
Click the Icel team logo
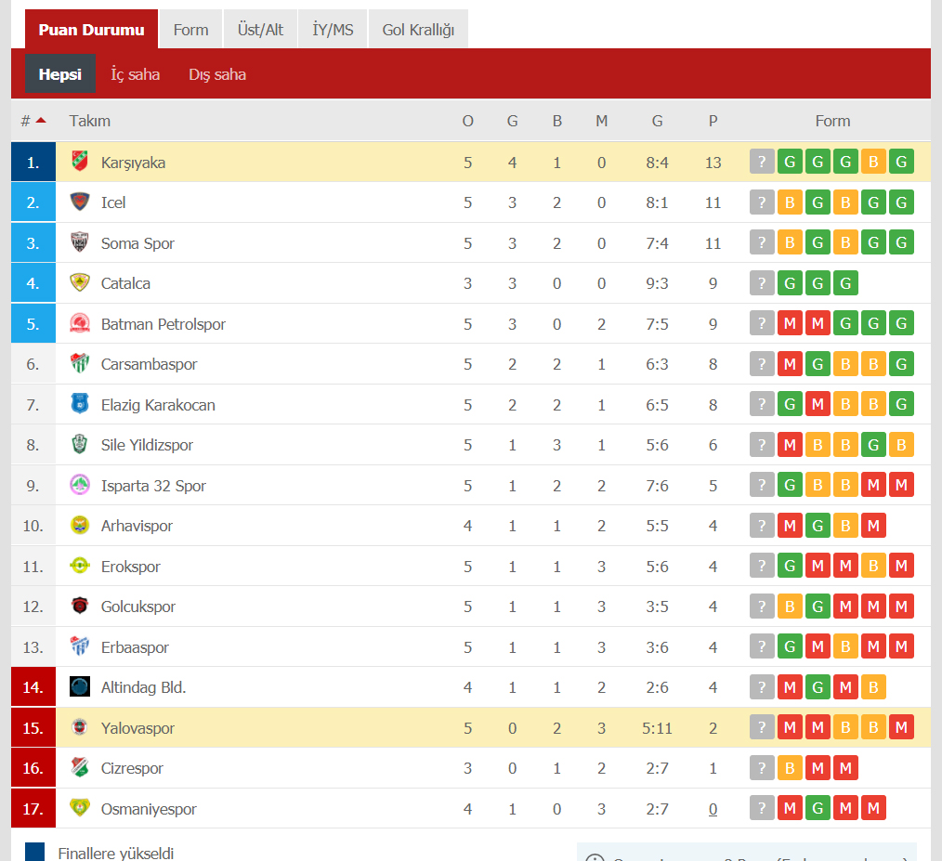(x=79, y=202)
